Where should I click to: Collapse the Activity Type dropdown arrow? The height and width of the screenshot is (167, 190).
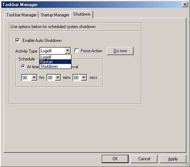pos(68,51)
